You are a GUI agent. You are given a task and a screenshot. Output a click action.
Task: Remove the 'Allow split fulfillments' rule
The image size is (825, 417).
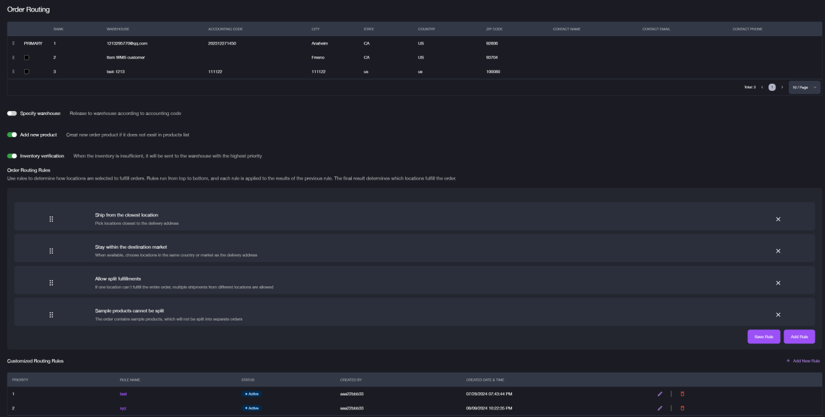point(778,283)
